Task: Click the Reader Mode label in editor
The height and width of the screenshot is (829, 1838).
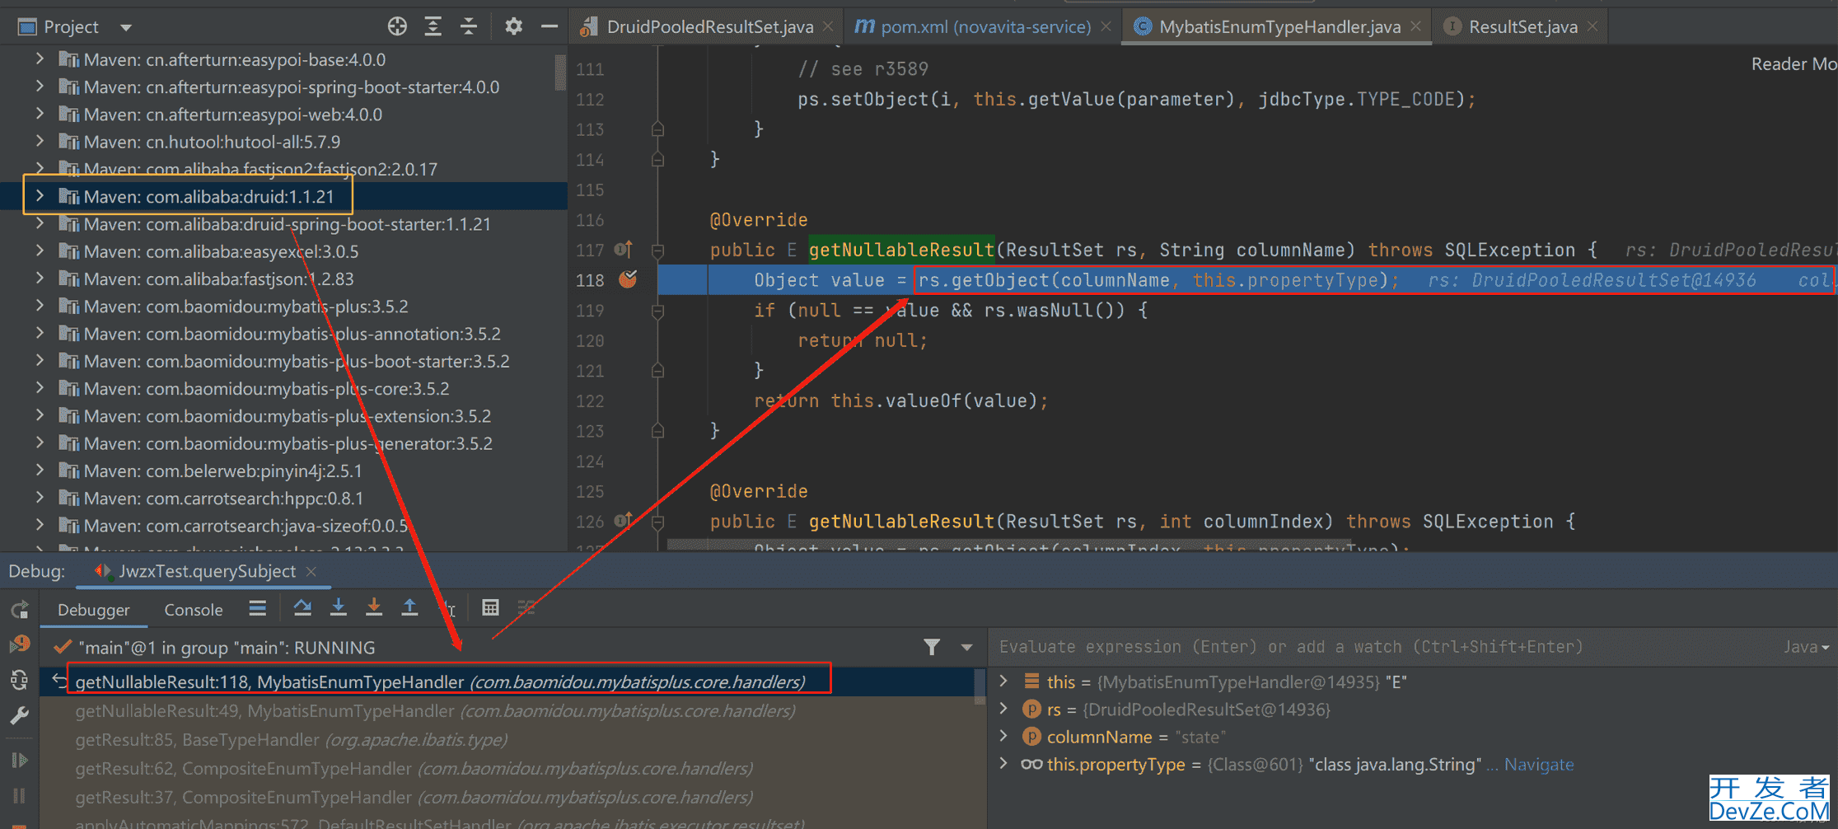Action: [1794, 64]
